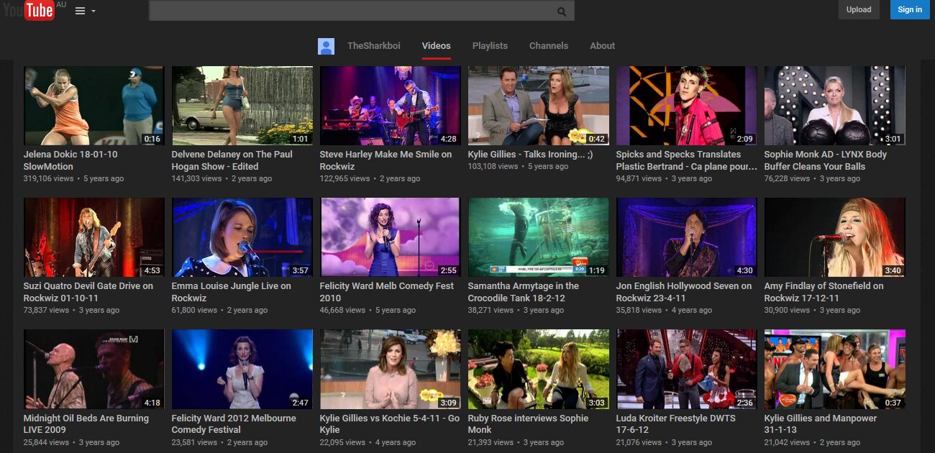935x453 pixels.
Task: Select the Videos tab
Action: click(436, 46)
